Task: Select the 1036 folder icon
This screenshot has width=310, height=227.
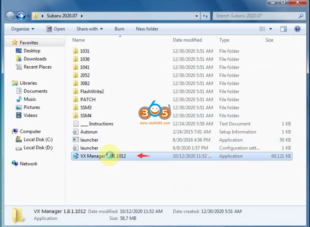Action: point(75,59)
